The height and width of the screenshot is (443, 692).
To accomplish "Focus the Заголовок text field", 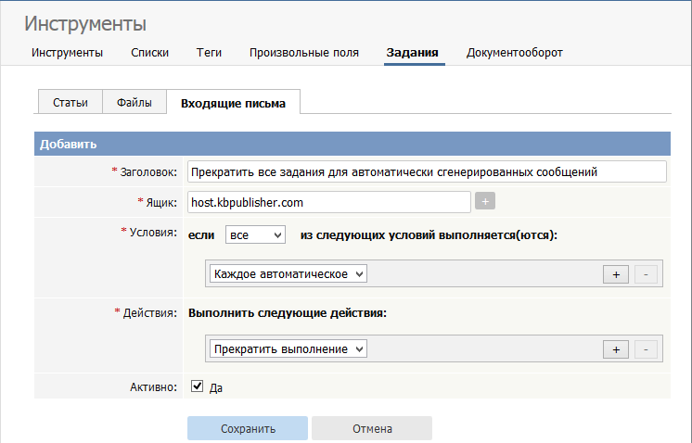I will [x=427, y=171].
